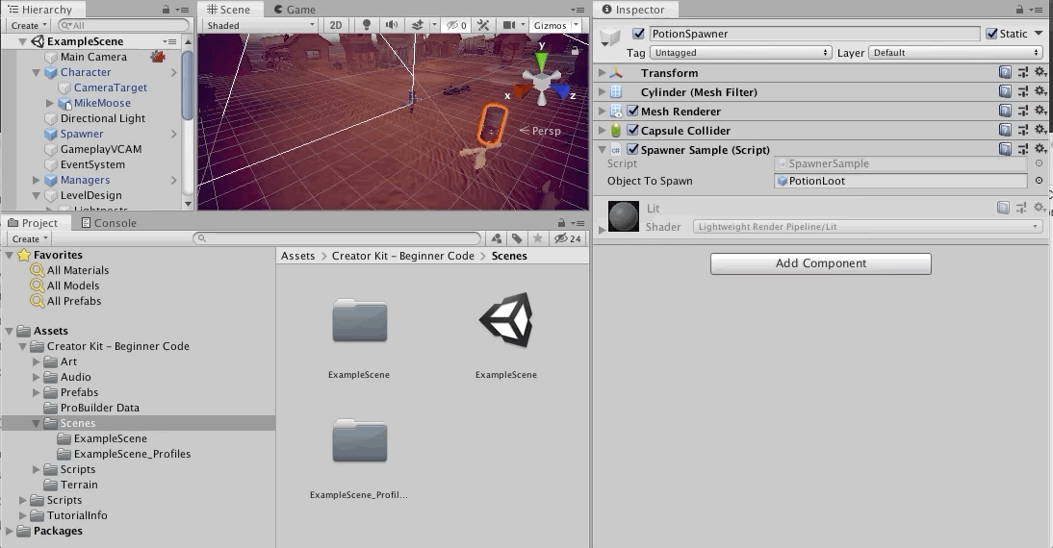Open Transform component settings gear

pyautogui.click(x=1040, y=73)
